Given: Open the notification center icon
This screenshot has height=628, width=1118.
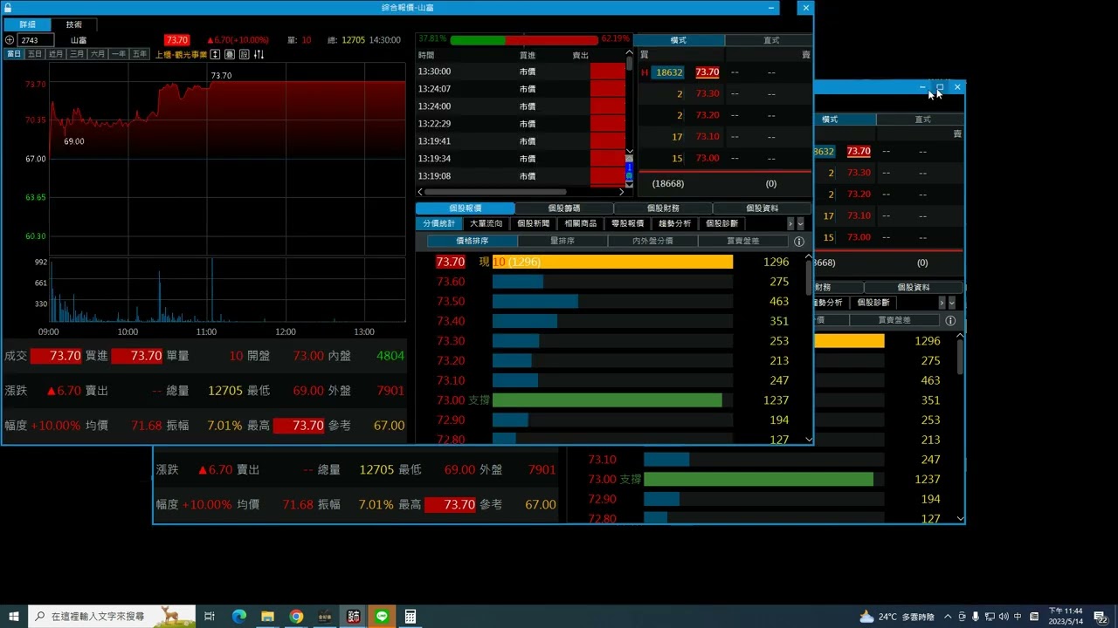Looking at the screenshot, I should tap(1101, 617).
